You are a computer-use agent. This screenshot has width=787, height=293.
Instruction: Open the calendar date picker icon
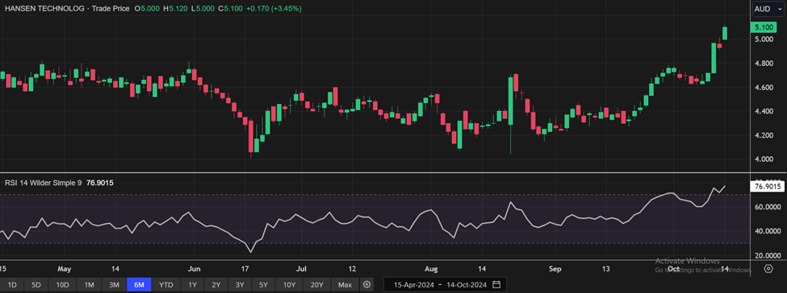click(x=496, y=284)
